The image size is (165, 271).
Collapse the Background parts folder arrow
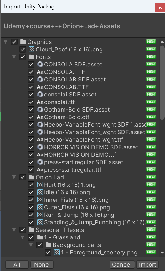click(x=31, y=245)
